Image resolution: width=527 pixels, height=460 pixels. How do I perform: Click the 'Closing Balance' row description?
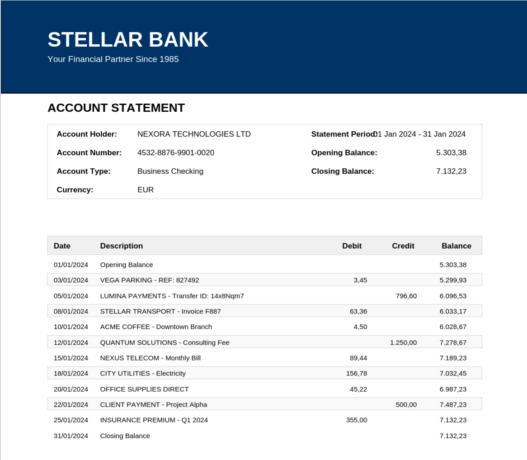pos(125,436)
